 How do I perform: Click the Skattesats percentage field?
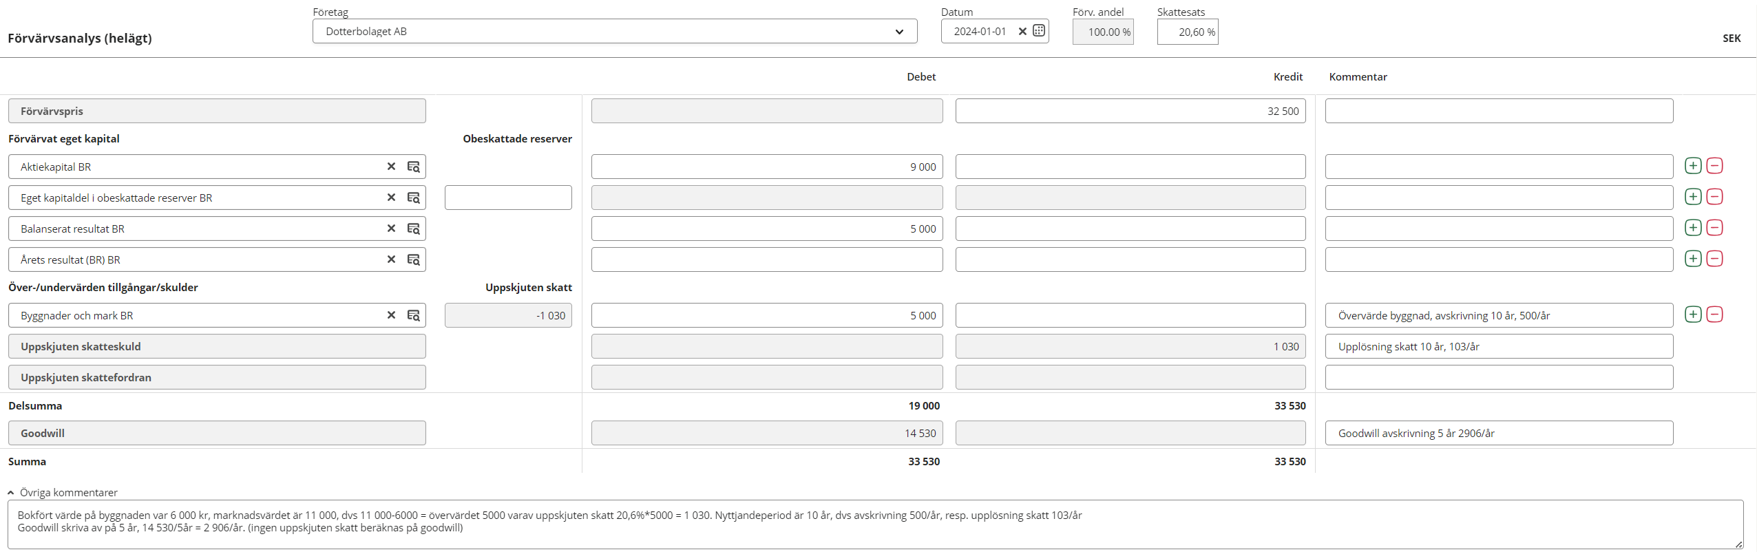pyautogui.click(x=1187, y=32)
